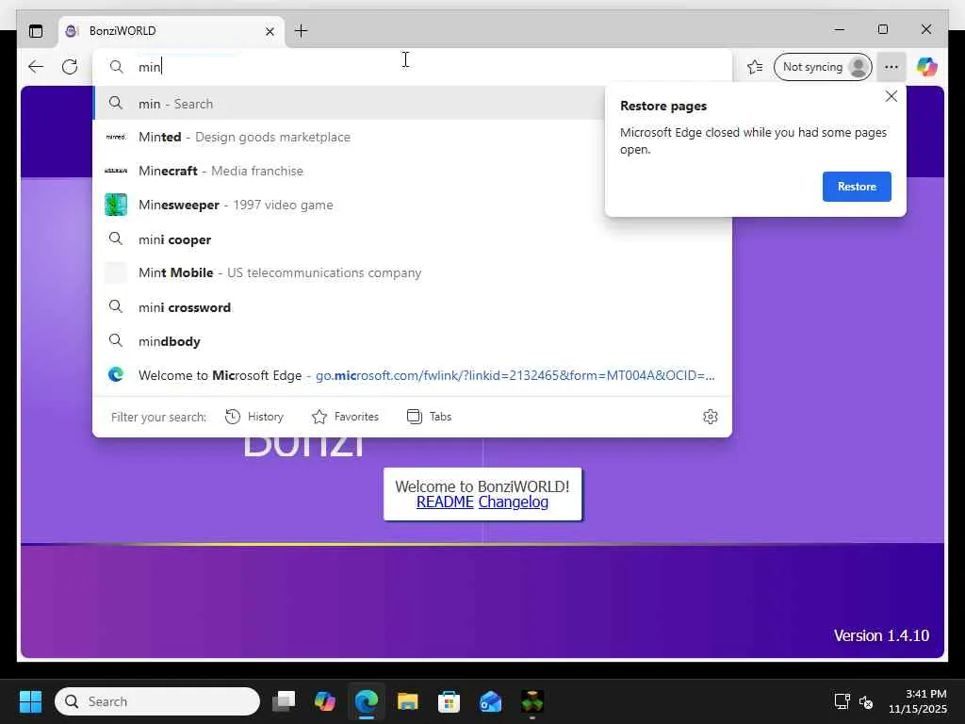
Task: Click the Welcome to BonziWORLD! text
Action: click(x=482, y=486)
